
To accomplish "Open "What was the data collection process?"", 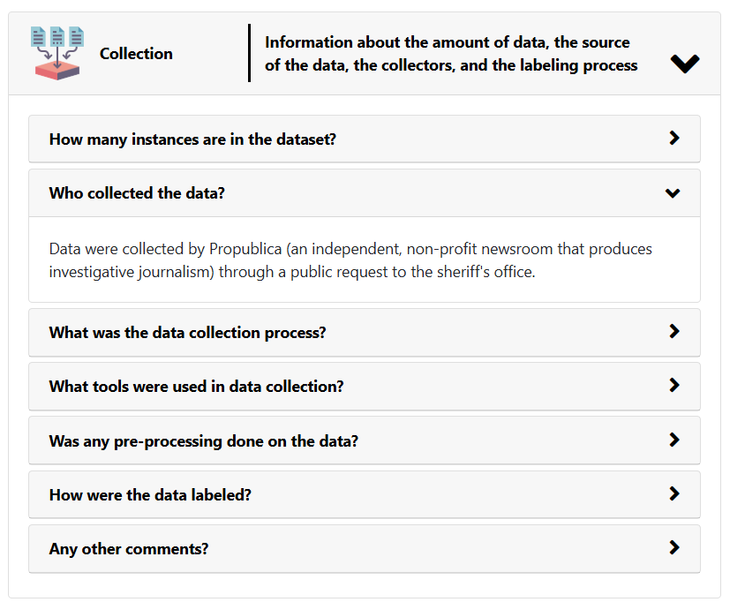I will (x=187, y=333).
